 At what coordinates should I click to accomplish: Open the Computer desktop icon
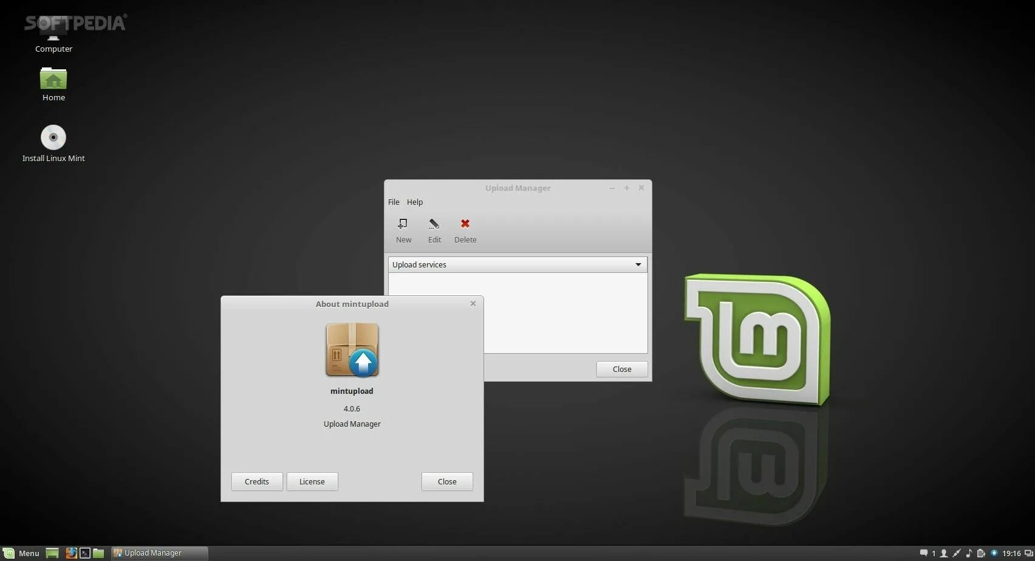[x=53, y=35]
